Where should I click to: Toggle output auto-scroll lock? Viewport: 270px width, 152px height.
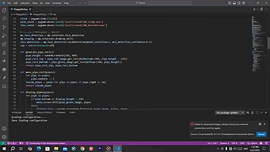pyautogui.click(x=252, y=113)
